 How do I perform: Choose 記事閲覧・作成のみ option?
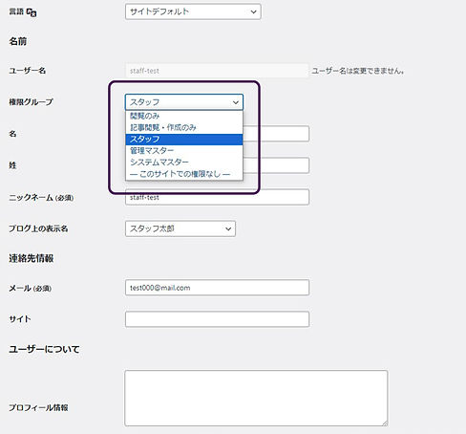click(184, 127)
